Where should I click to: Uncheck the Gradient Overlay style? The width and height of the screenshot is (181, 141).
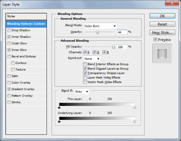[9, 89]
